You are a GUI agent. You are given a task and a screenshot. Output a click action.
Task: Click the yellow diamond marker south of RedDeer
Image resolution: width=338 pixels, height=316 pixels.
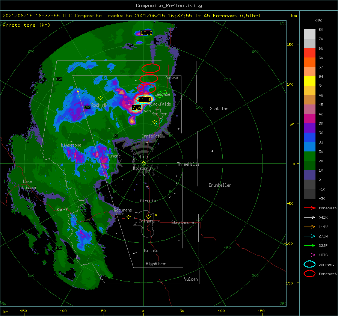point(154,122)
